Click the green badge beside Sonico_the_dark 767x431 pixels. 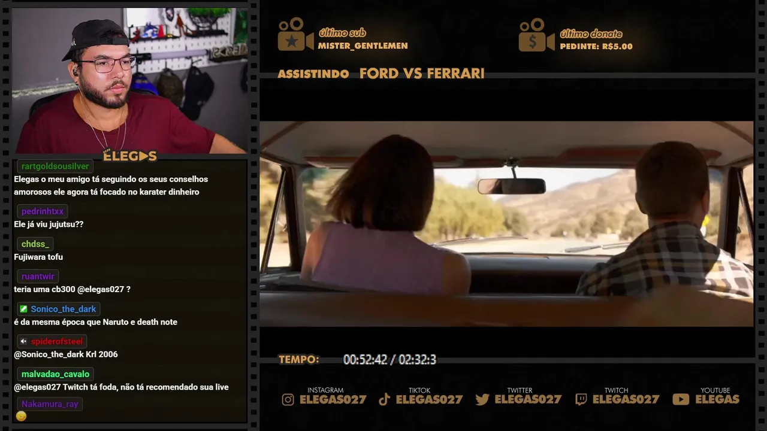23,309
